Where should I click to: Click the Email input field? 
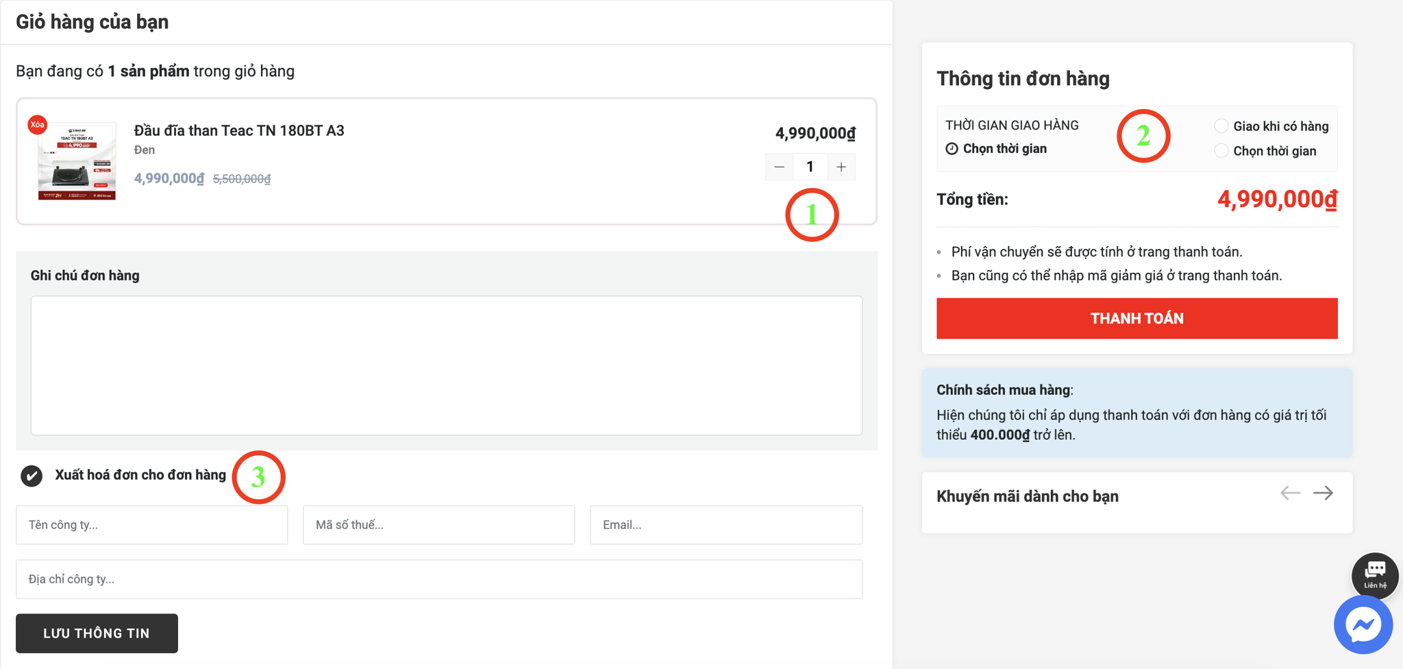tap(725, 525)
